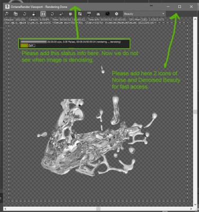This screenshot has width=199, height=212.
Task: Click the dropdown arrow beside Beauty
Action: [x=163, y=14]
